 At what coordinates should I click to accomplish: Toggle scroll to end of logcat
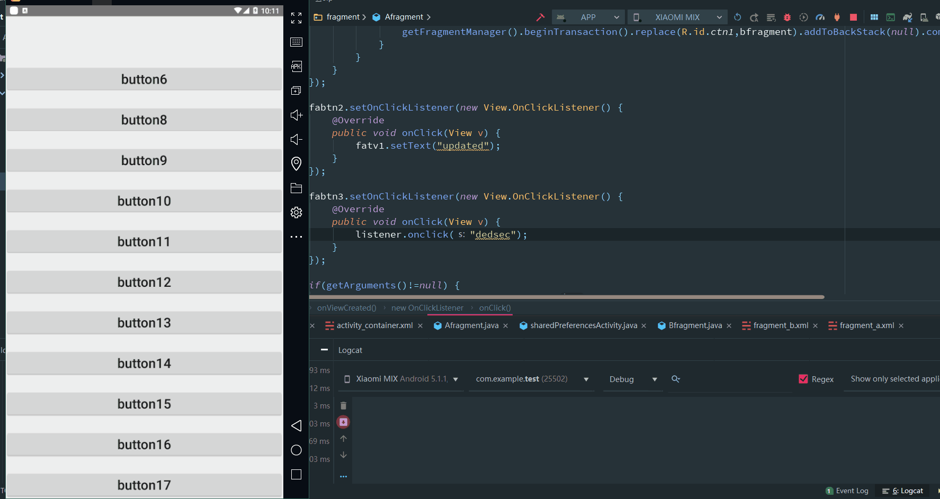(344, 422)
